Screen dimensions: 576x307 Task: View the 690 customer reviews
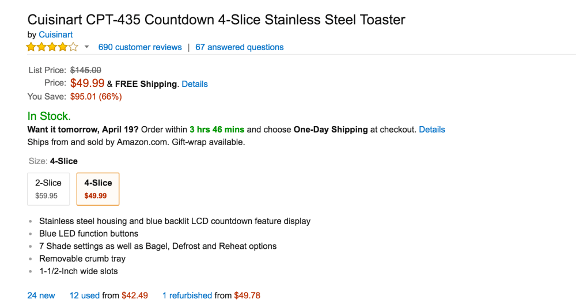tap(140, 47)
